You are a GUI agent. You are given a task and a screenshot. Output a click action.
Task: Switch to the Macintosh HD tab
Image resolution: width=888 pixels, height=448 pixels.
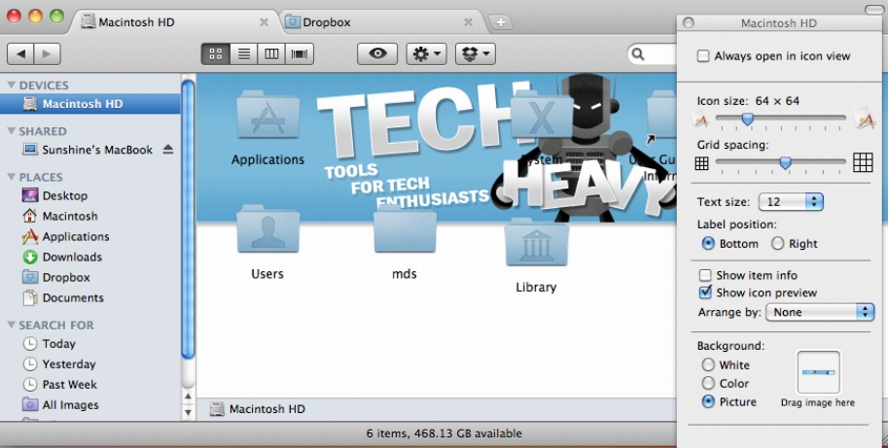point(176,22)
